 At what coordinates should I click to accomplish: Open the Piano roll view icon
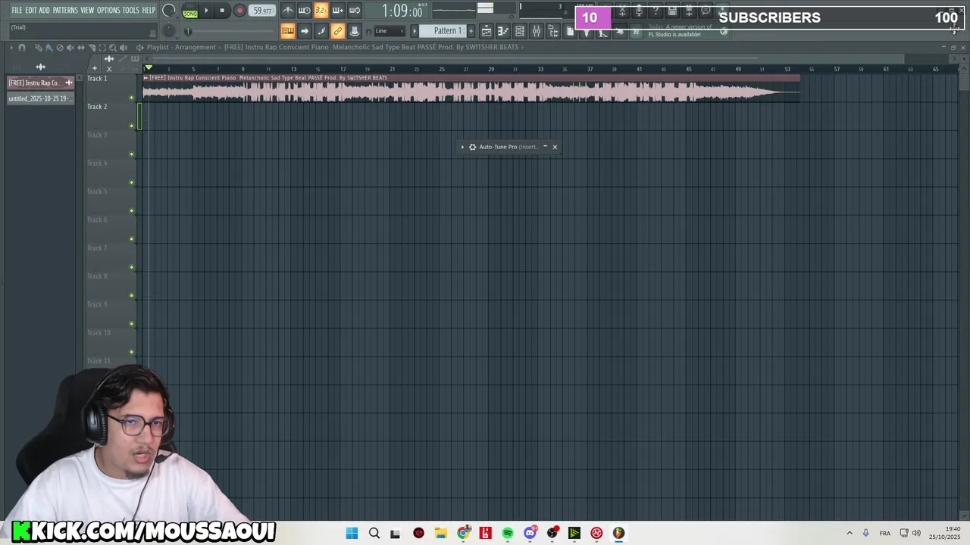[502, 31]
